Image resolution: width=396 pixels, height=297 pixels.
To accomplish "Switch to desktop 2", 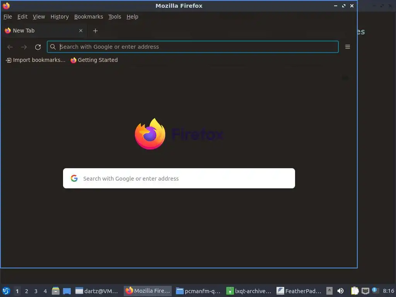I will pyautogui.click(x=27, y=291).
